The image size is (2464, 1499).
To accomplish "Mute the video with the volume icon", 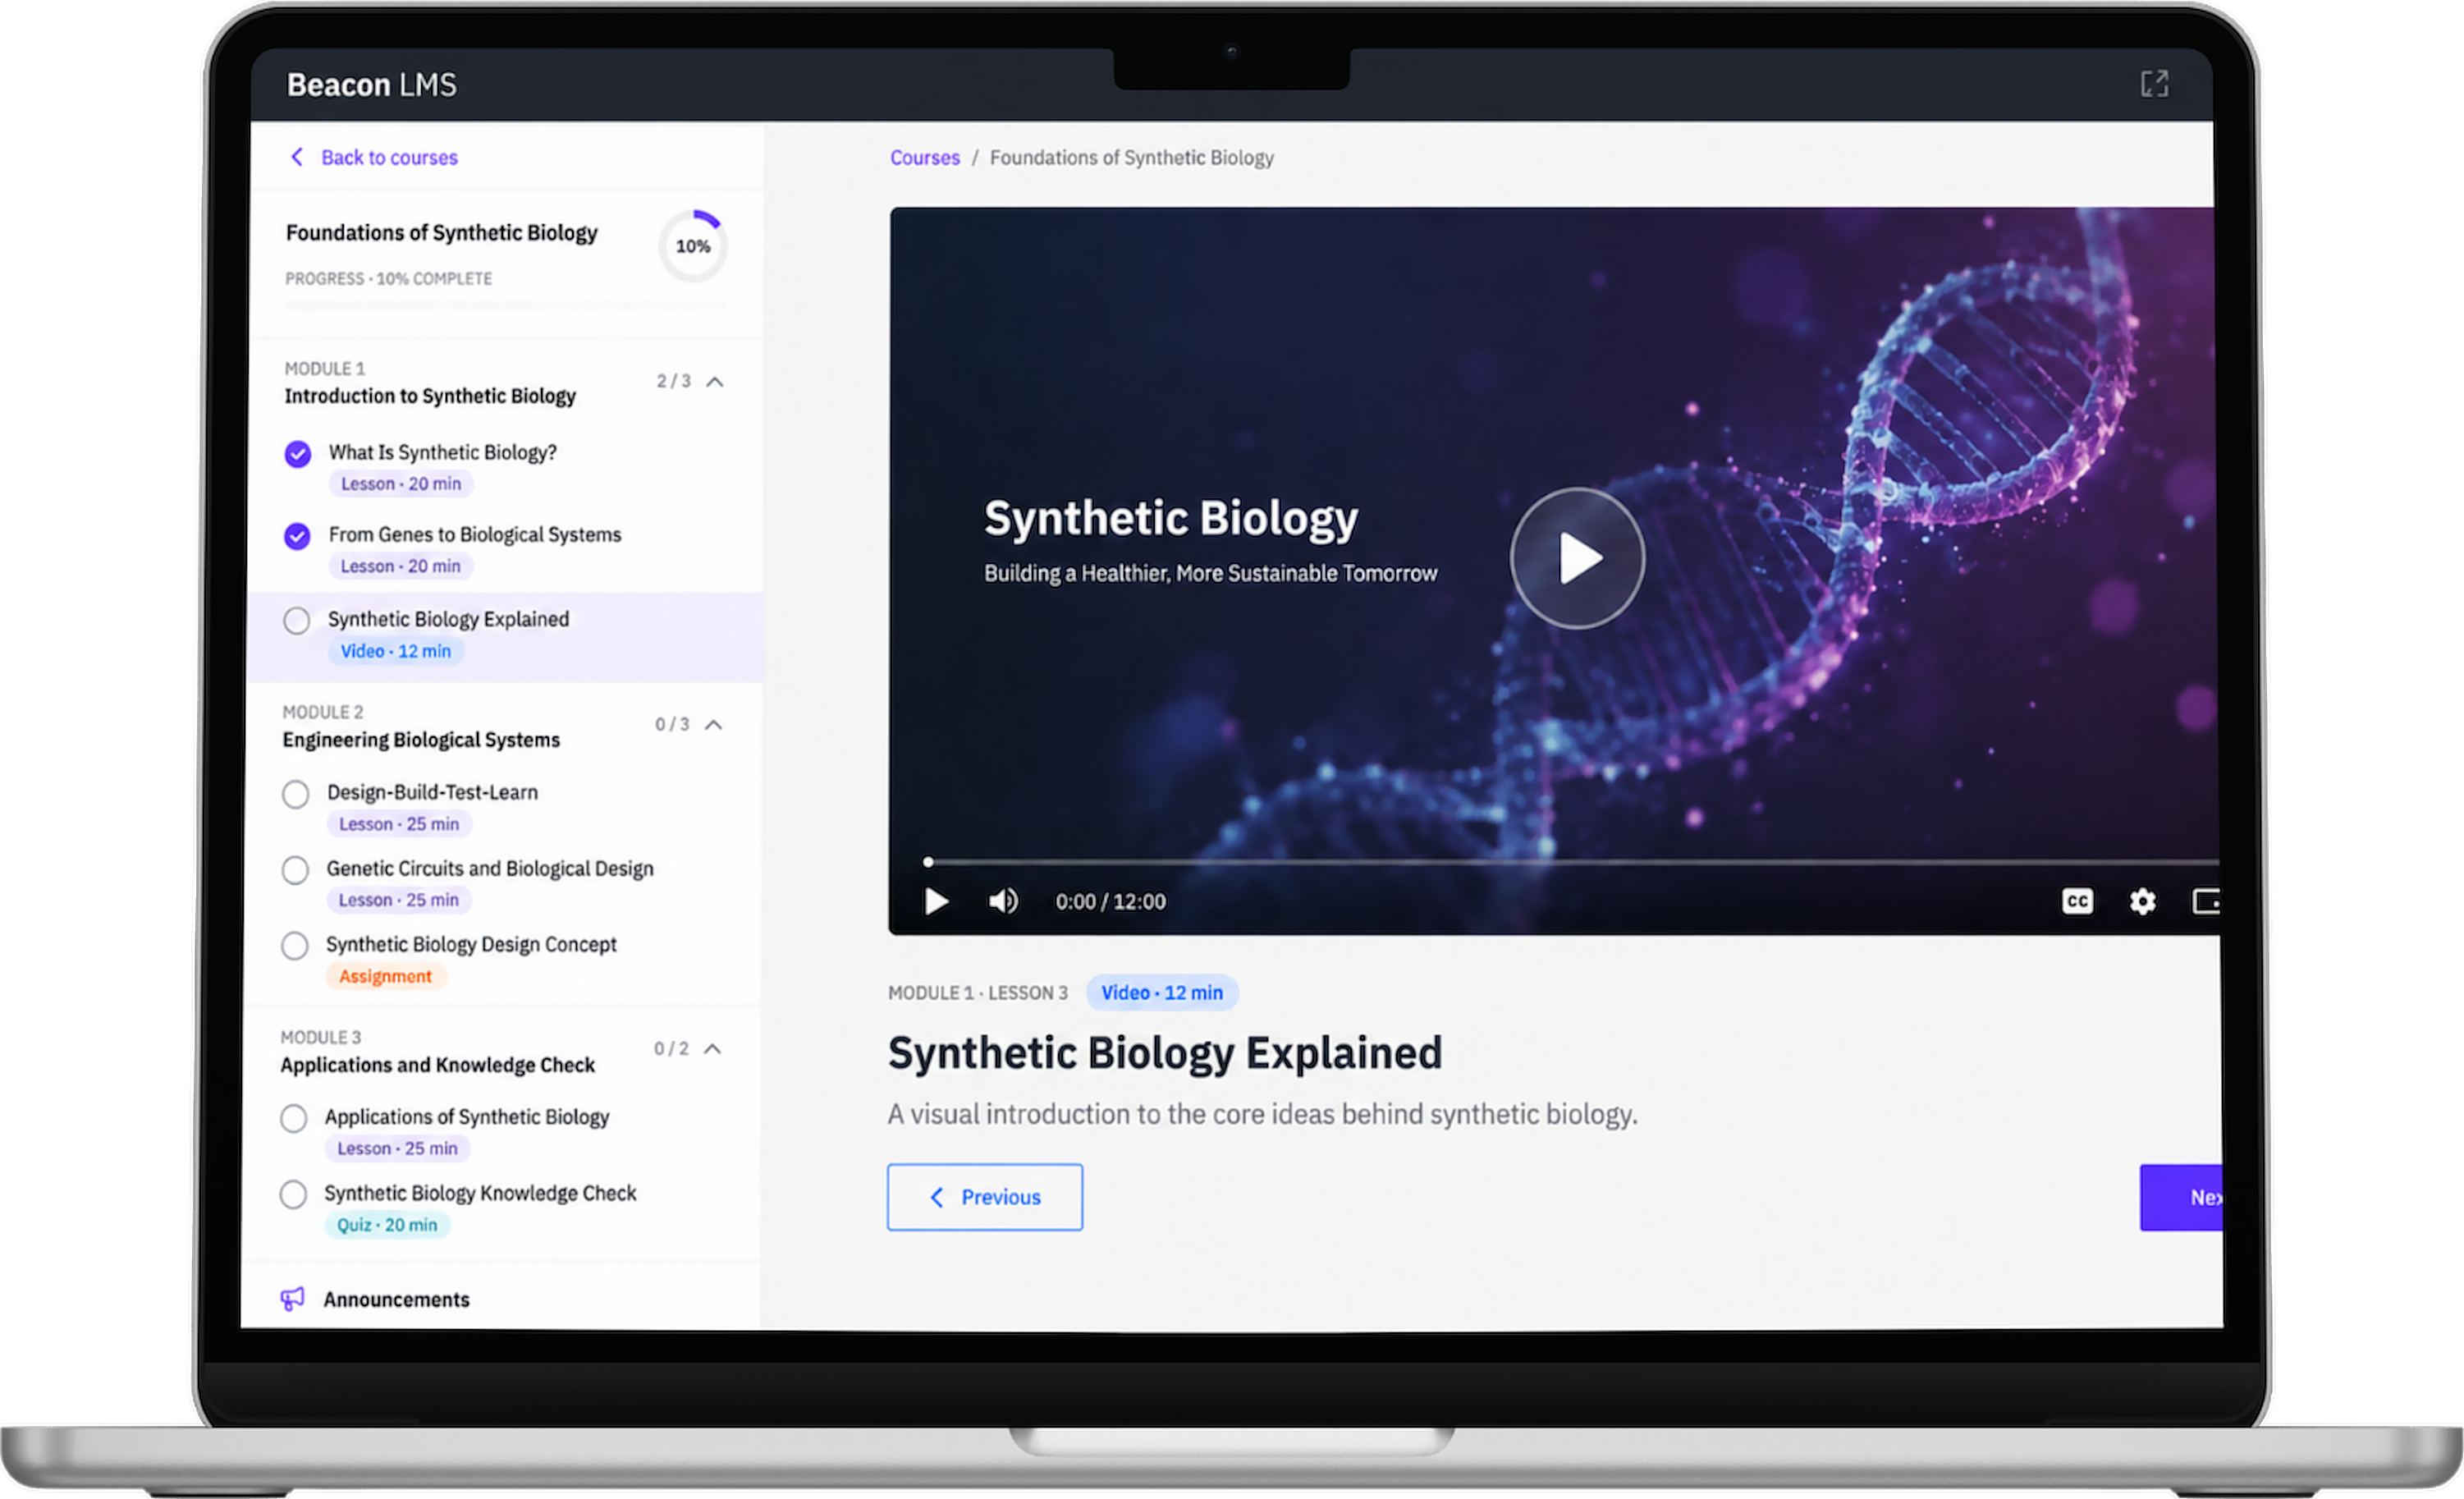I will 1003,902.
